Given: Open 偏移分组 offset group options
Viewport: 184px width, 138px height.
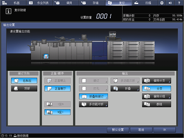Looking at the screenshot, I should tap(157, 96).
